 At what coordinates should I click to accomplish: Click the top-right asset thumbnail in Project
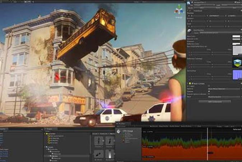(x=110, y=141)
